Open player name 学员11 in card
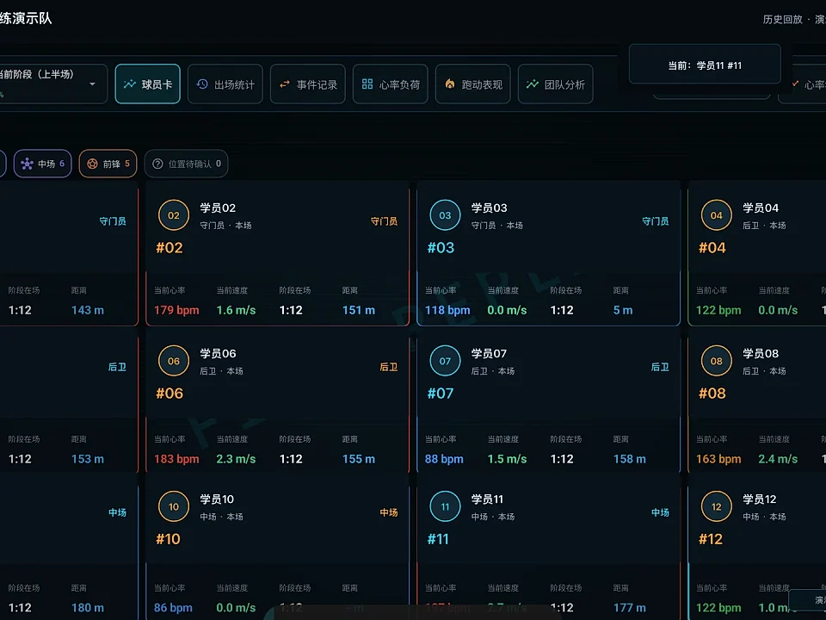The width and height of the screenshot is (826, 620). click(487, 499)
